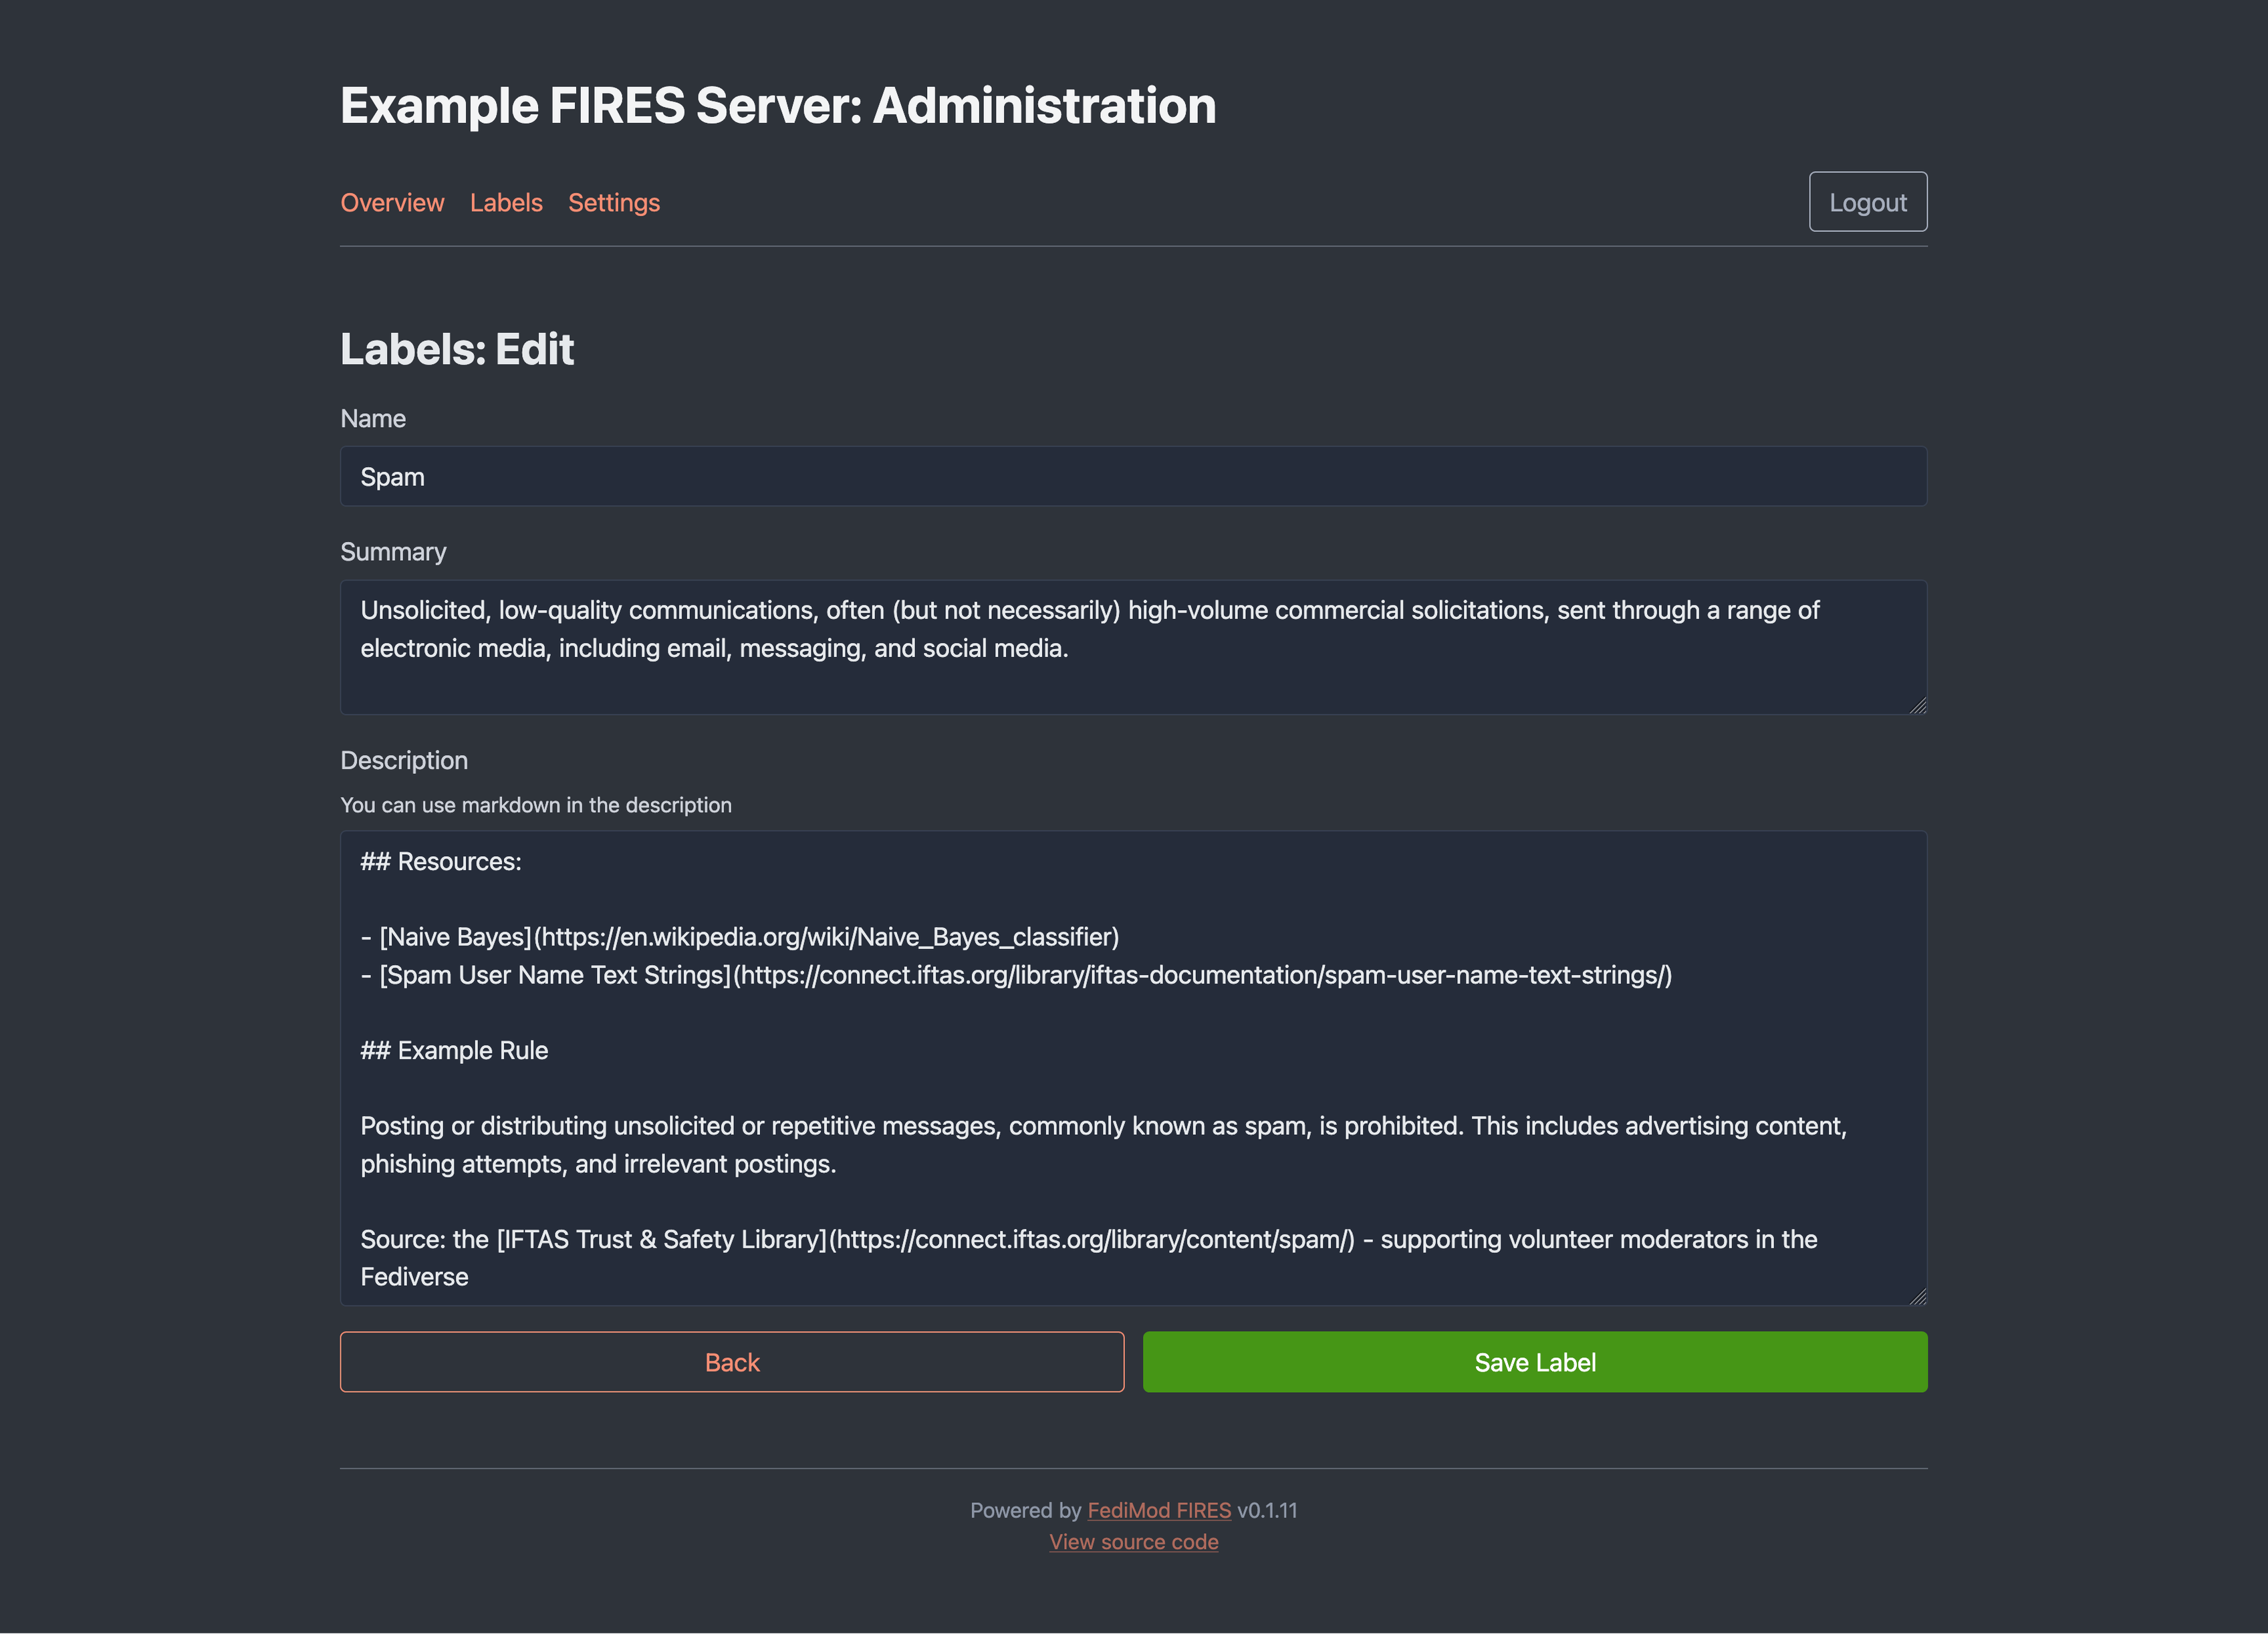The width and height of the screenshot is (2268, 1634).
Task: Go to the Labels section
Action: pyautogui.click(x=506, y=203)
